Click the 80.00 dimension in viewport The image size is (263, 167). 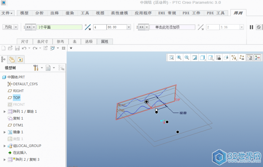(183, 113)
